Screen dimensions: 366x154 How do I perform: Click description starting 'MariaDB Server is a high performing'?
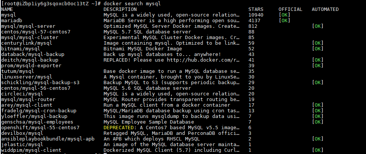172,21
